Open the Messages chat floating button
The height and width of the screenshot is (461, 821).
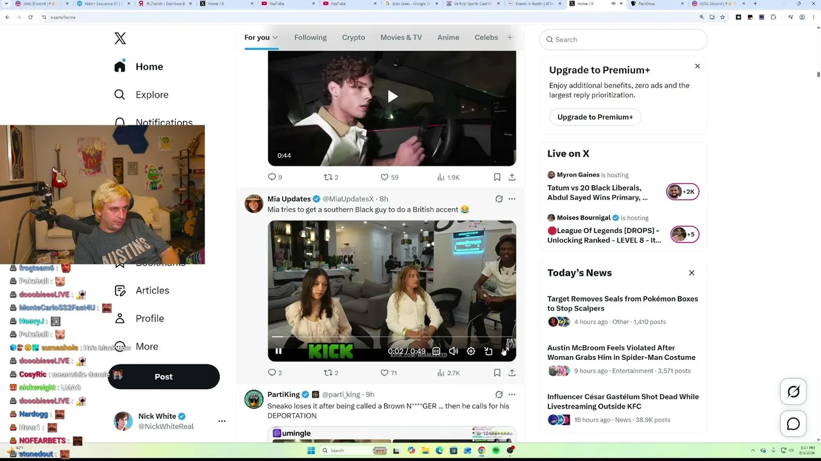point(793,424)
